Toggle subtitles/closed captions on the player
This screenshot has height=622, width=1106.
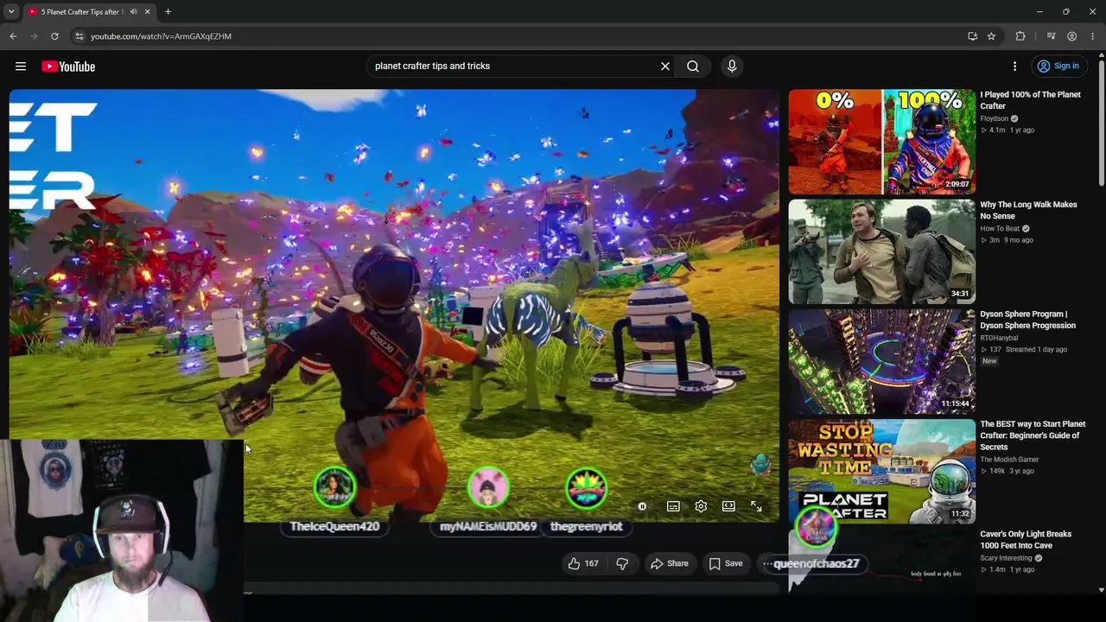tap(673, 506)
